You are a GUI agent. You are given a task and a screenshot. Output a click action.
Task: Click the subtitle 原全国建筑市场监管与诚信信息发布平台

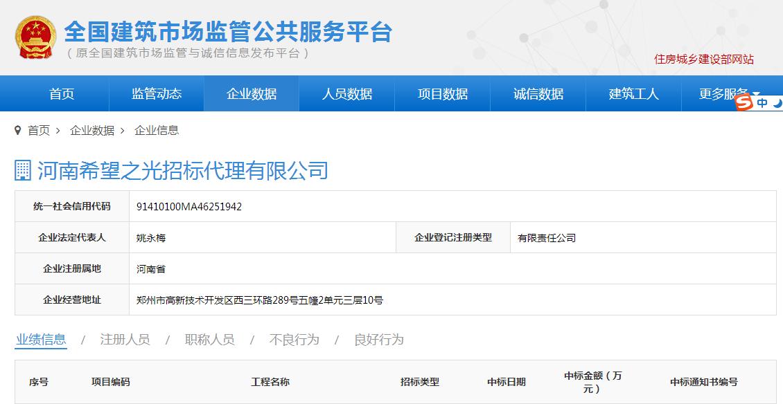(188, 53)
